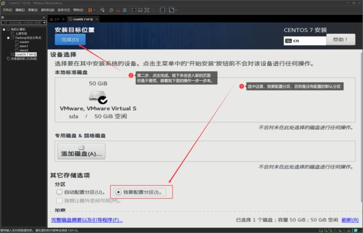Click the VMware Workstation title bar logo

pyautogui.click(x=3, y=3)
